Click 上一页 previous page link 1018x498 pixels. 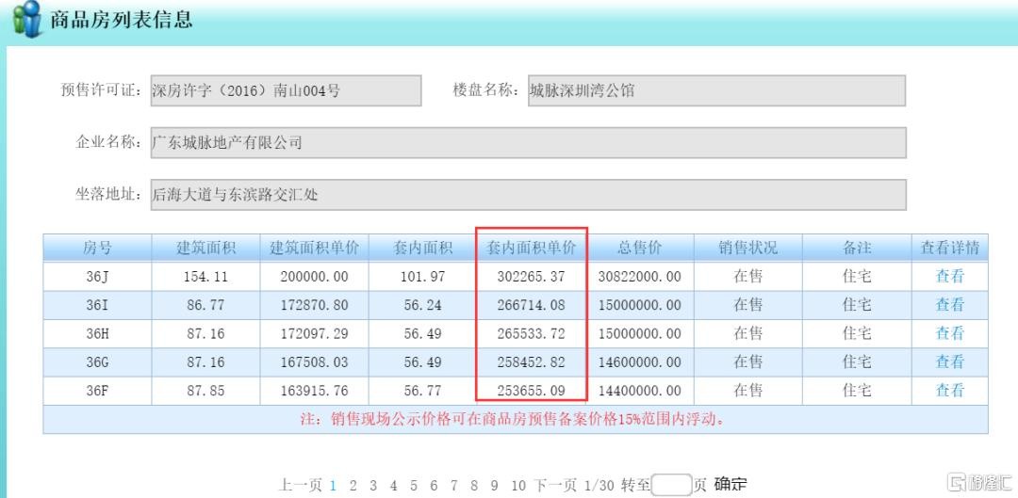[x=301, y=486]
